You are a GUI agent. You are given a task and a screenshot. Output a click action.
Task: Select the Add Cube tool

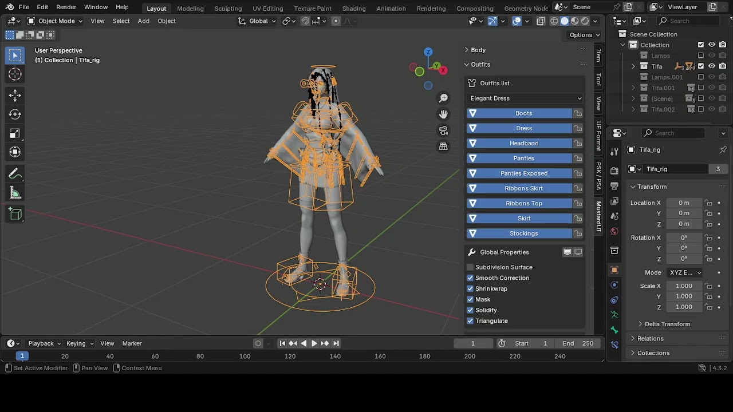(15, 215)
